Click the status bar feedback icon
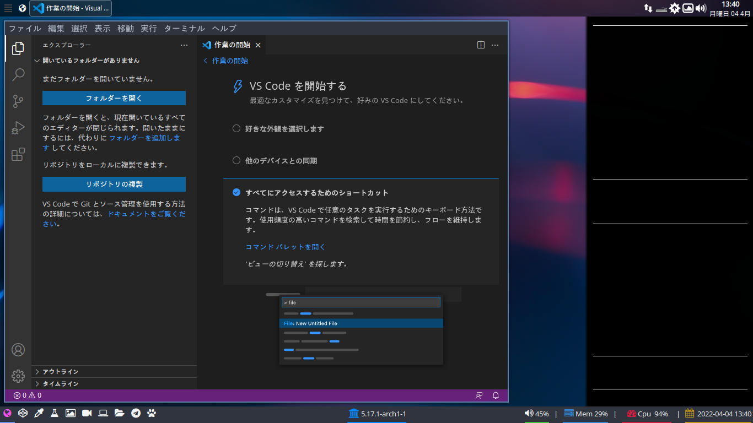 point(479,395)
